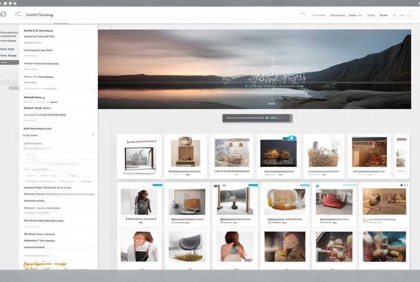The height and width of the screenshot is (282, 420).
Task: Click the blue tag on the woman-in-grey thumbnail
Action: pyautogui.click(x=157, y=185)
